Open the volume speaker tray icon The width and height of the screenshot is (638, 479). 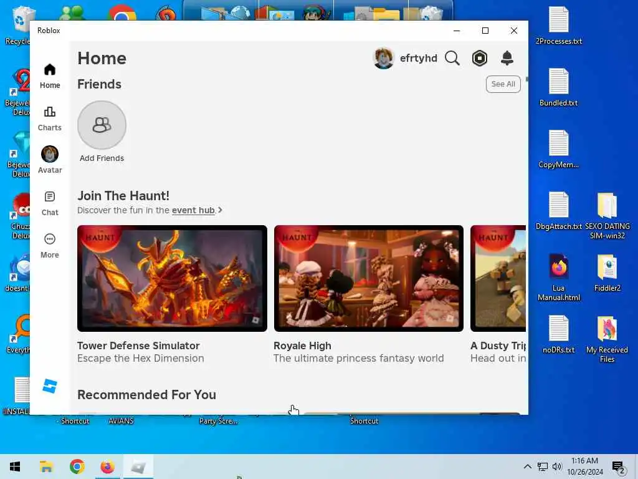[557, 467]
